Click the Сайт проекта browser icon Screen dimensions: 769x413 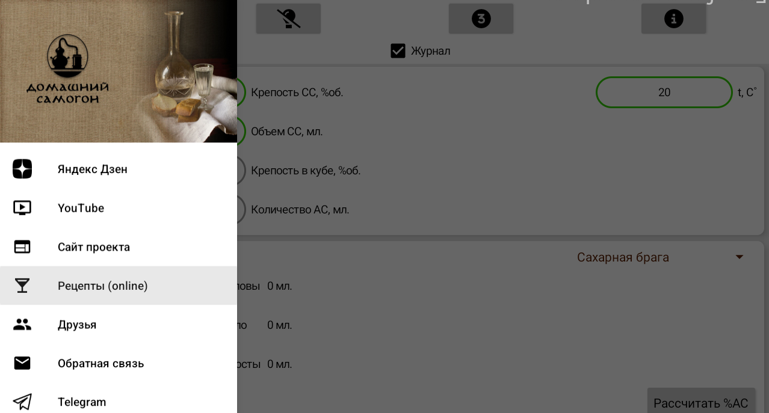click(22, 247)
